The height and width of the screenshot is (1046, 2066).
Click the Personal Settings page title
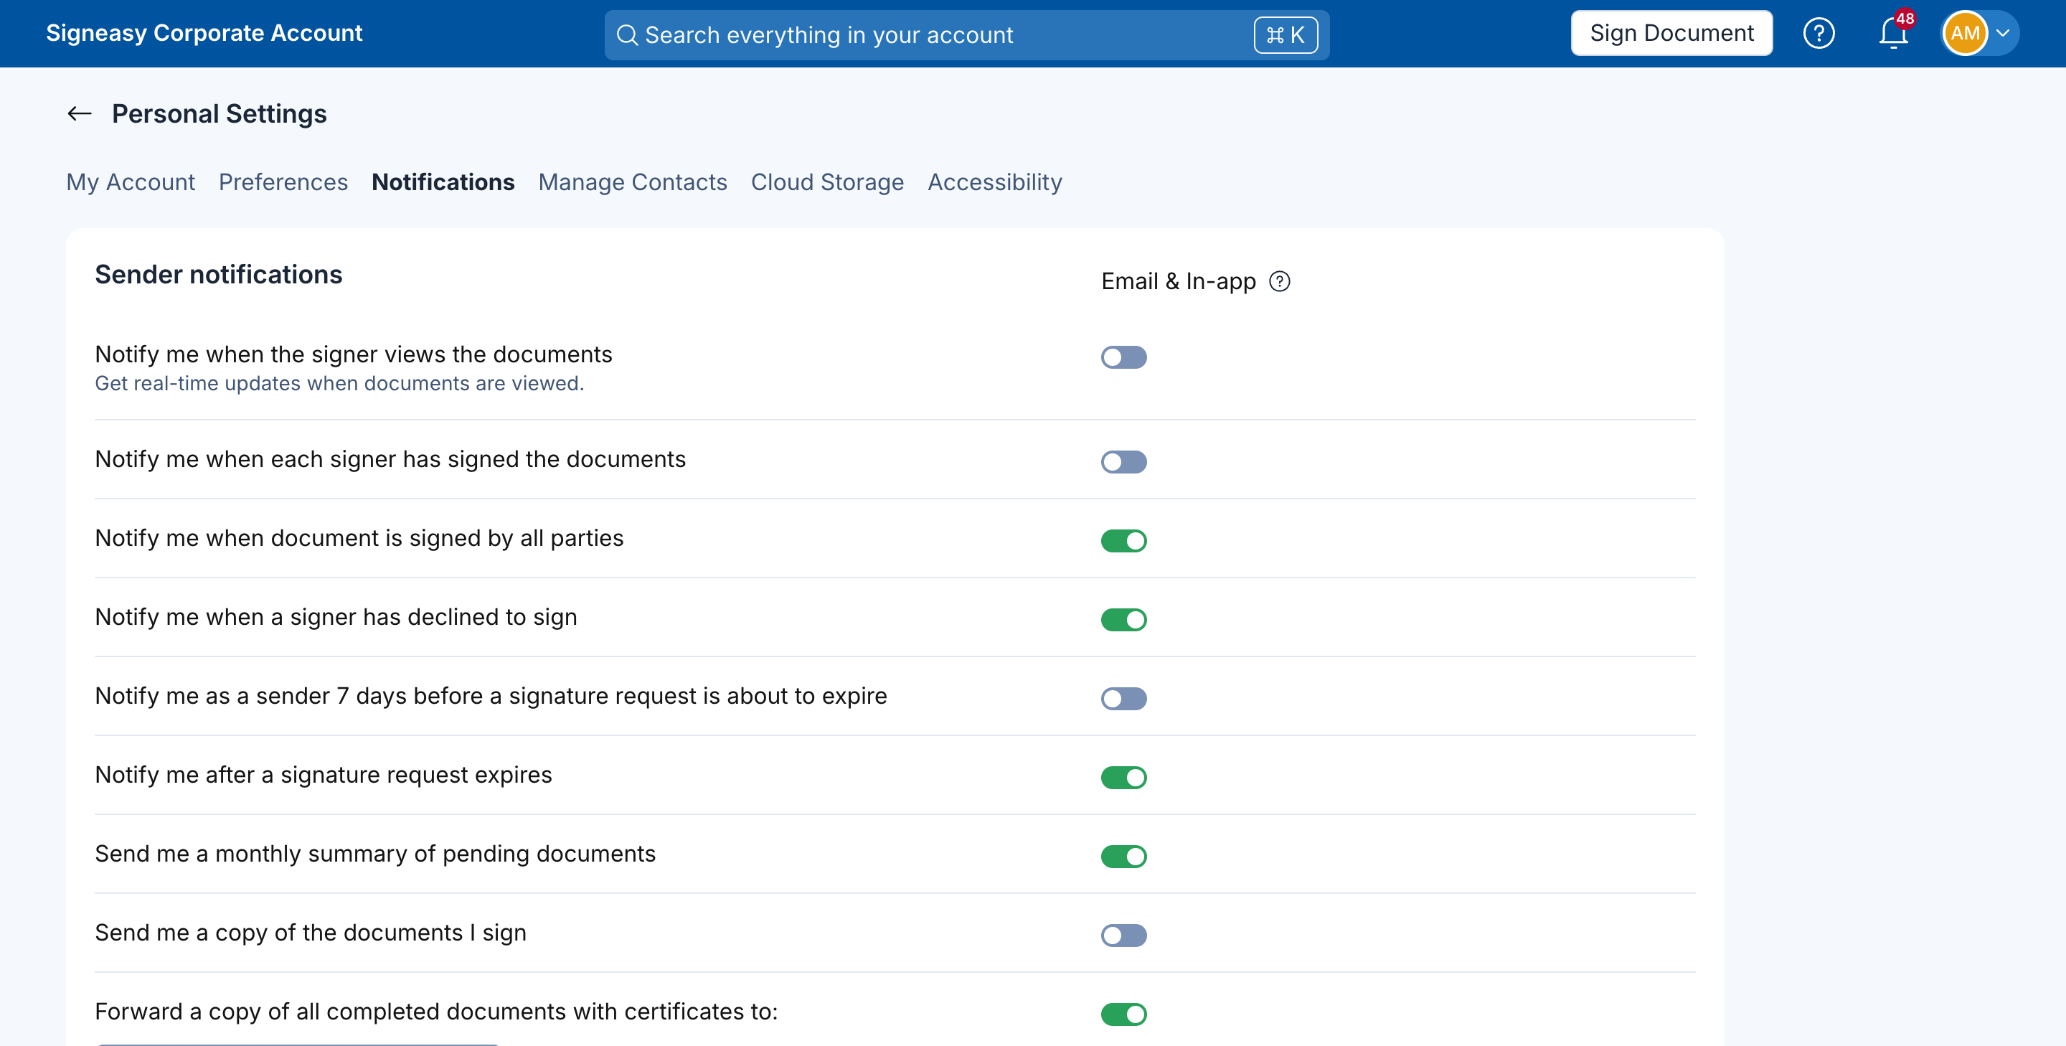coord(219,114)
